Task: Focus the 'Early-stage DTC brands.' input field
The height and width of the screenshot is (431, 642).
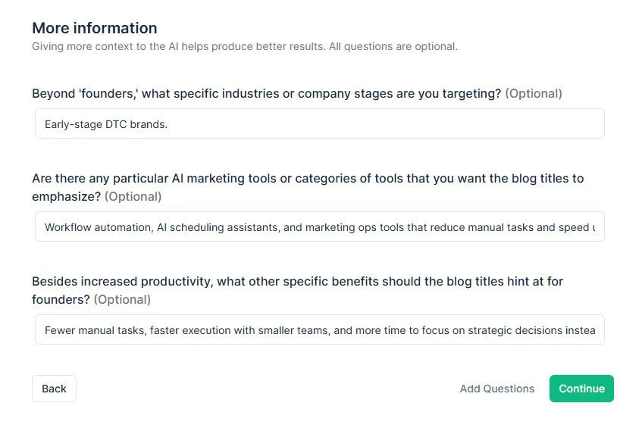Action: [x=319, y=123]
